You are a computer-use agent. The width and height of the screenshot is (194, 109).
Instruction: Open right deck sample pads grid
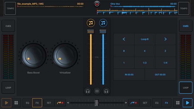[x=178, y=103]
